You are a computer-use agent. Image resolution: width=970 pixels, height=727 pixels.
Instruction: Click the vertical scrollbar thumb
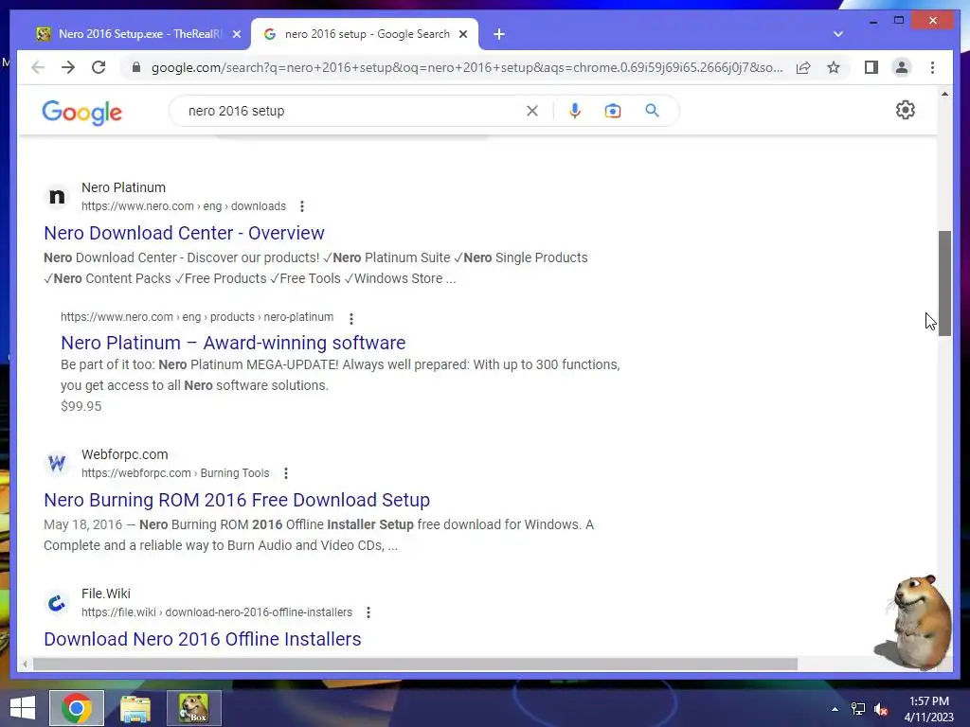click(x=944, y=283)
